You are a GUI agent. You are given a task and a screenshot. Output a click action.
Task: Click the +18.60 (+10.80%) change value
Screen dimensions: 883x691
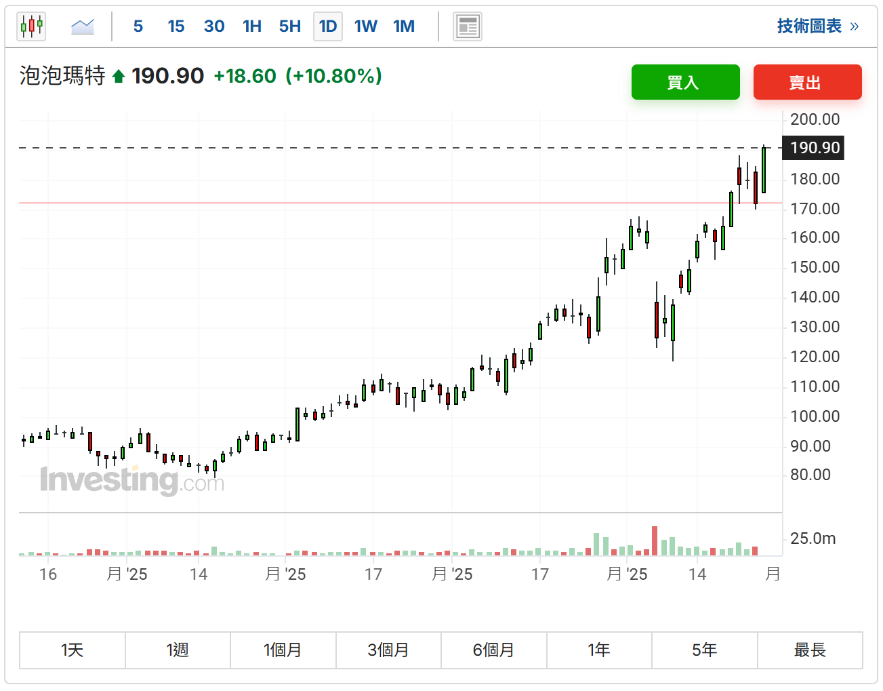(x=297, y=75)
